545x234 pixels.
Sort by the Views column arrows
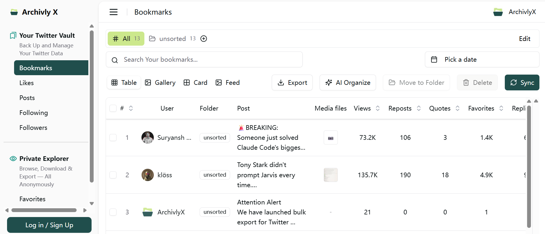point(378,108)
